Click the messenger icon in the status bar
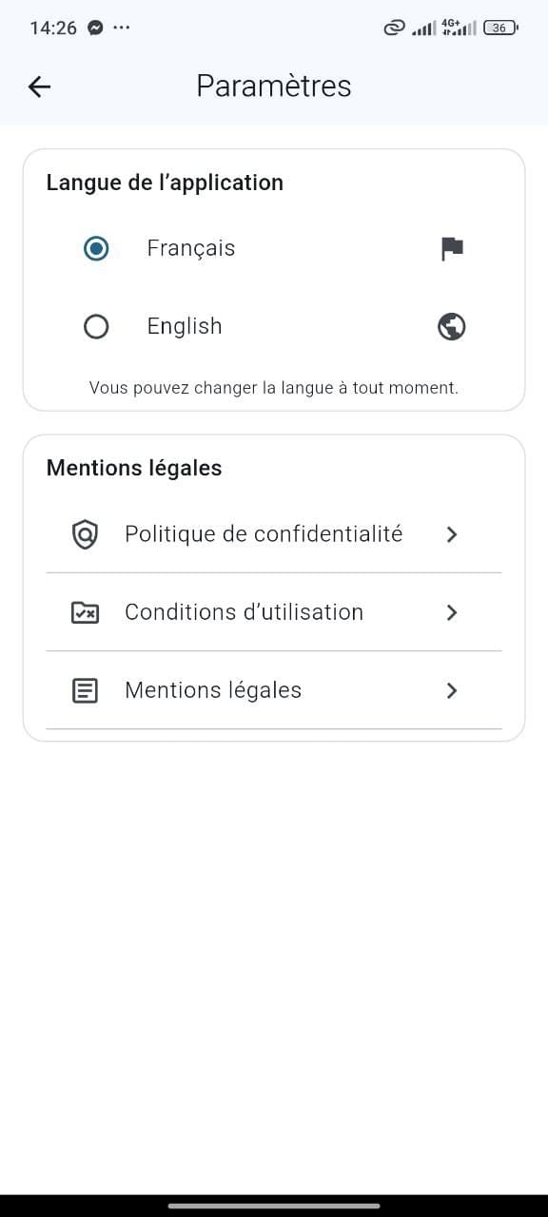548x1217 pixels. pyautogui.click(x=94, y=28)
